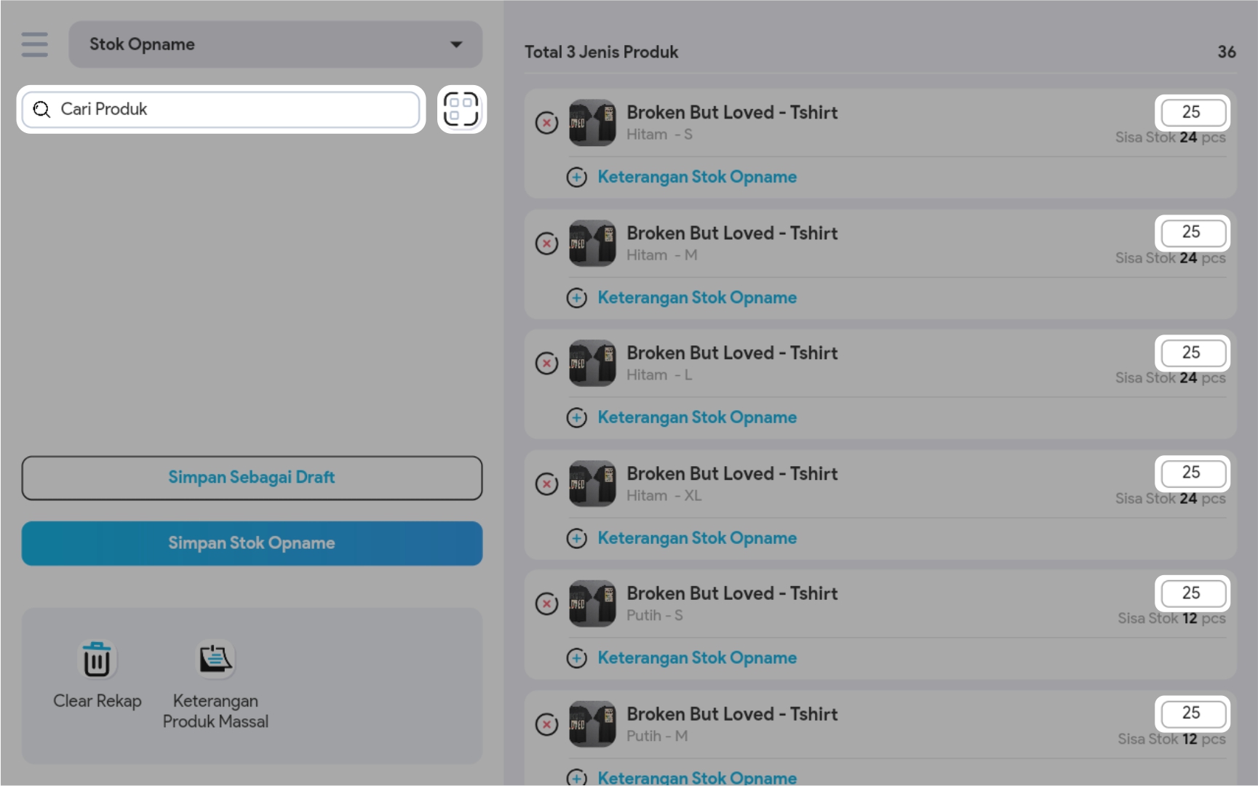Click Simpan Sebagai Draft button

point(252,478)
